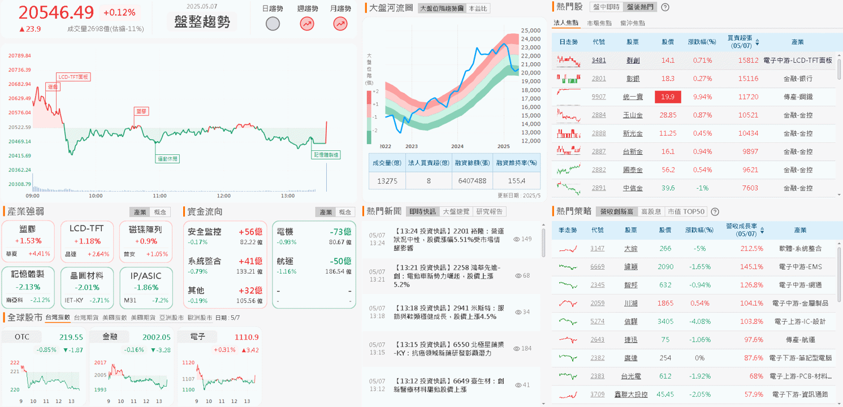
Task: Open the 磁碟陣列 industry card
Action: 146,241
